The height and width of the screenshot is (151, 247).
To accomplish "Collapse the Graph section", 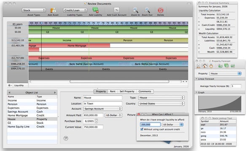I will tap(196, 92).
